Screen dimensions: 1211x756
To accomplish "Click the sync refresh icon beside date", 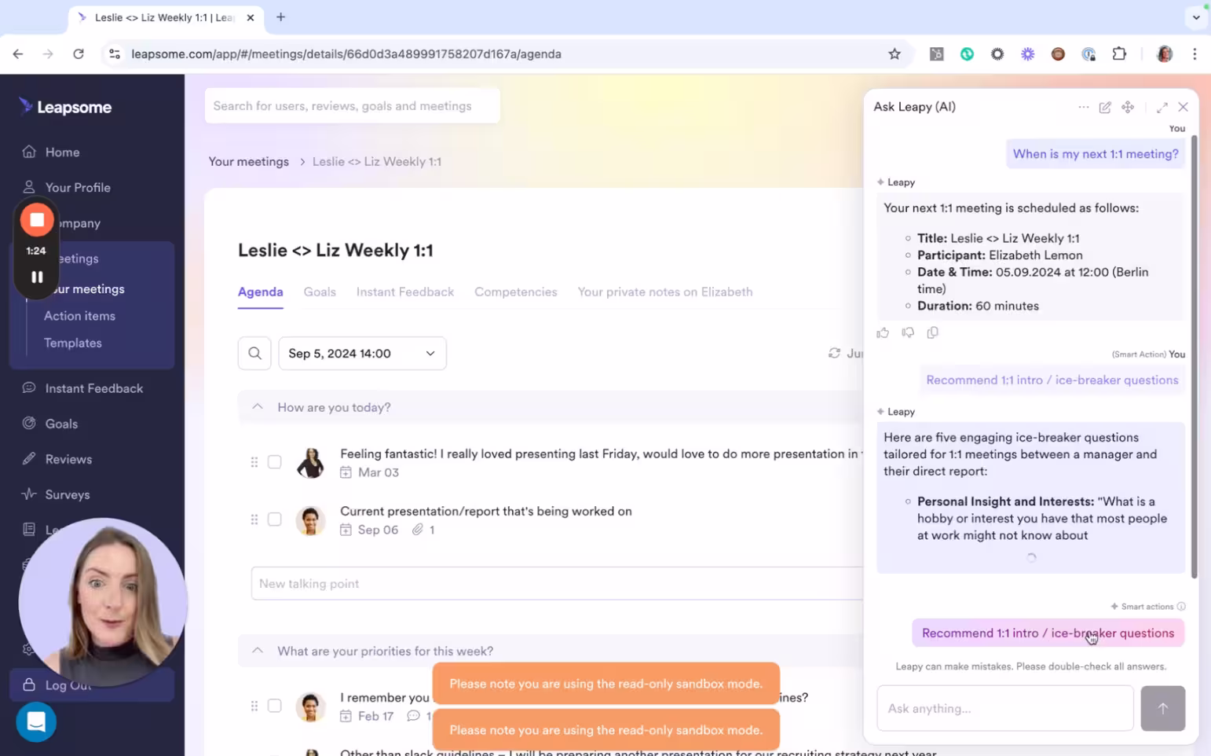I will point(834,354).
